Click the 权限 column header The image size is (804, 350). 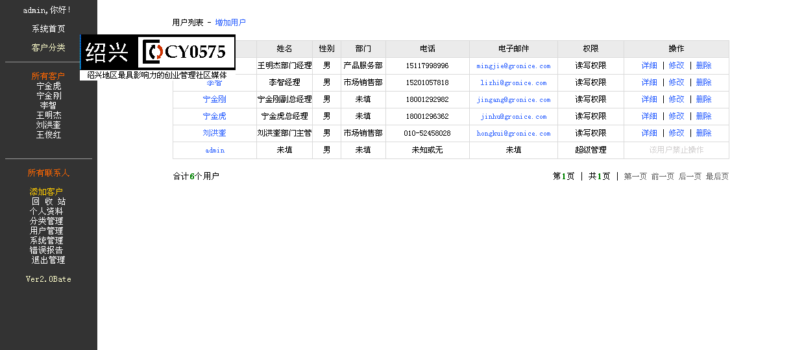pos(591,49)
